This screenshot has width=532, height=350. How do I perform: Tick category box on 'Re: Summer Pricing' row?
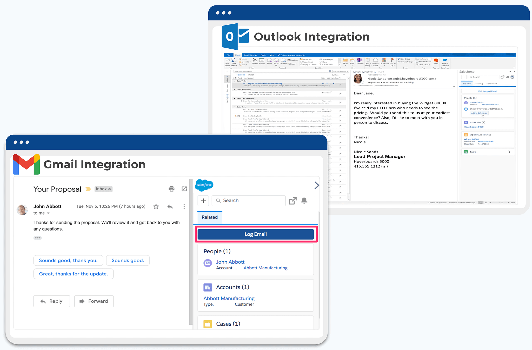point(331,101)
